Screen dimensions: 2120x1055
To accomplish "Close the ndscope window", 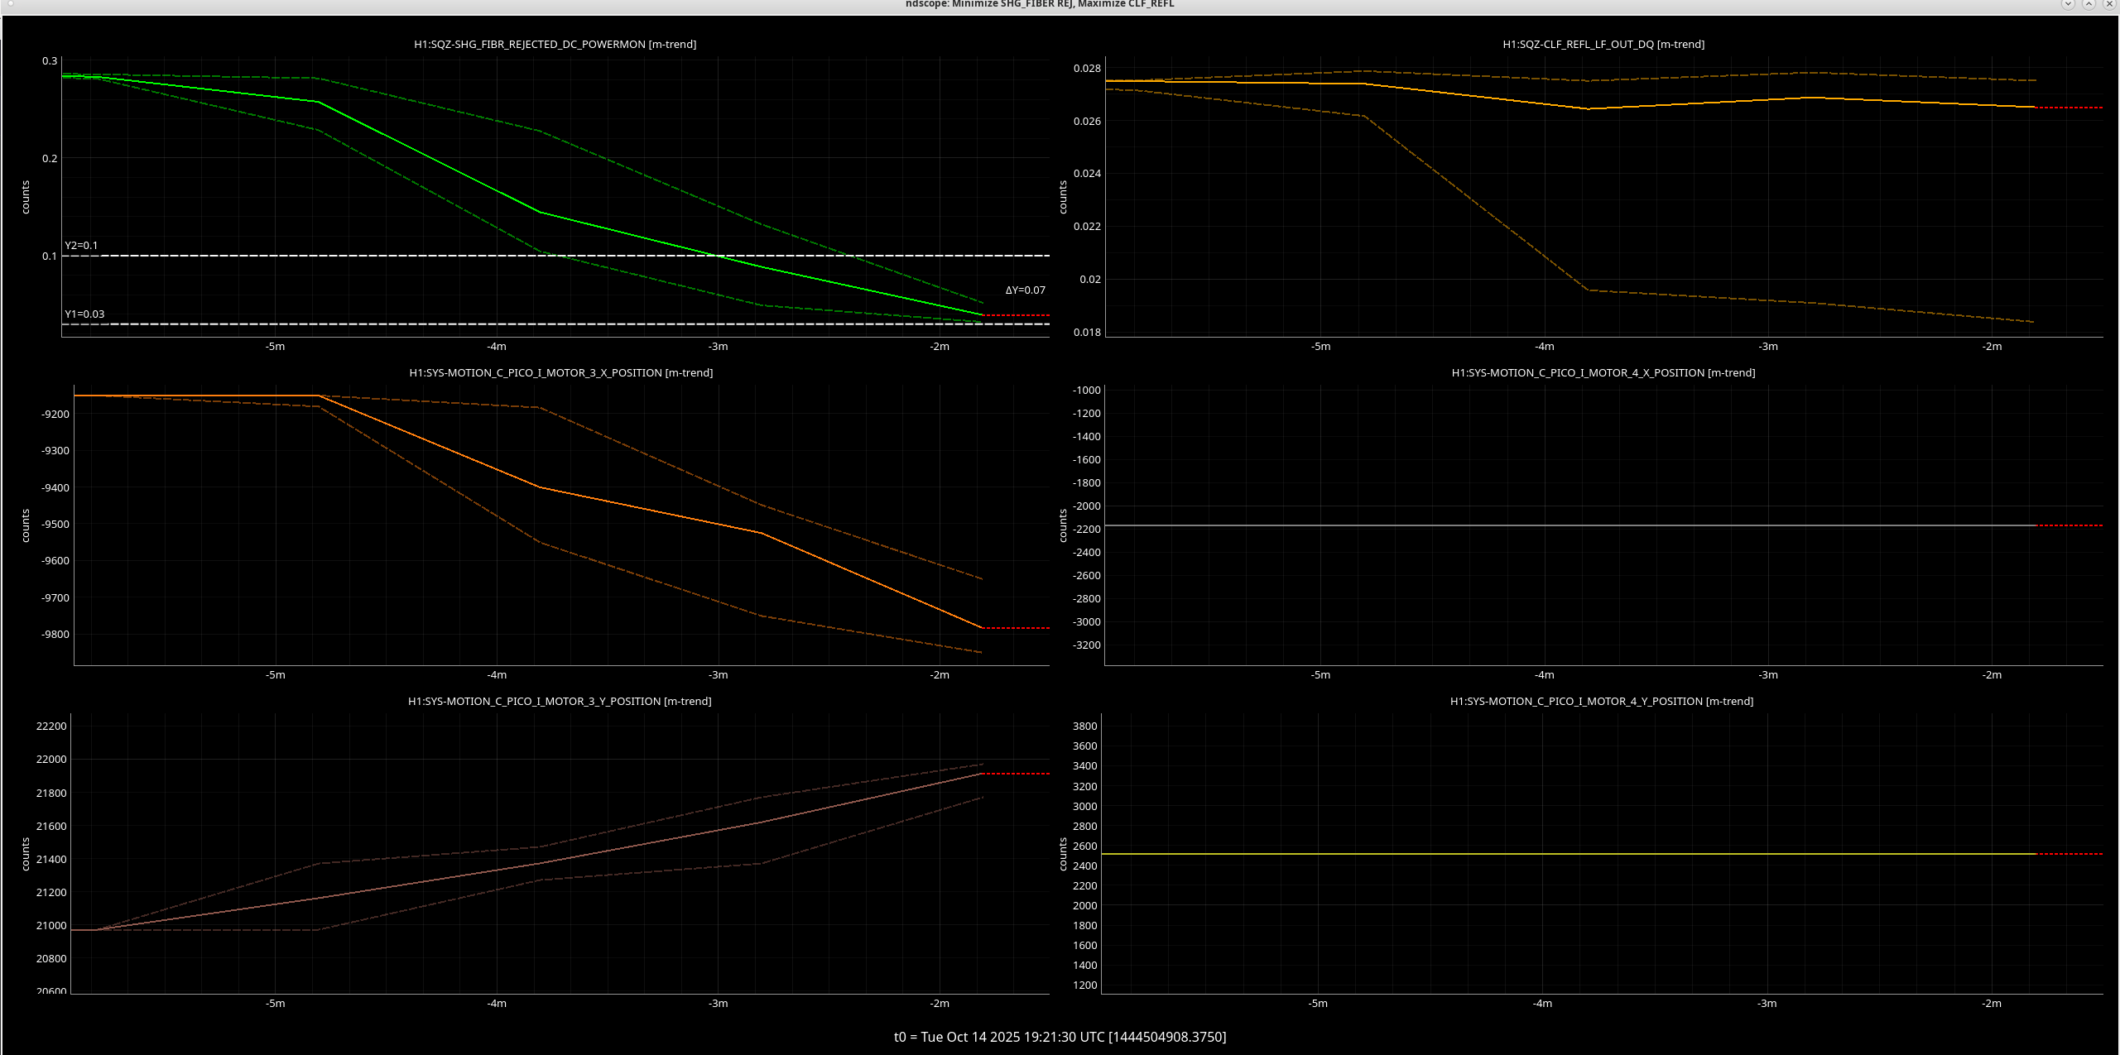I will pos(2109,4).
